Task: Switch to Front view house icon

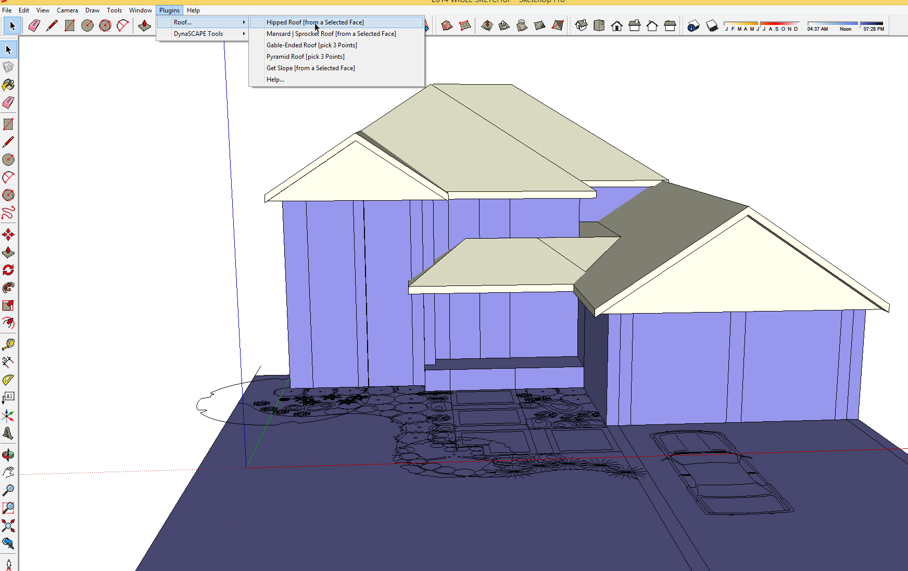Action: click(617, 25)
